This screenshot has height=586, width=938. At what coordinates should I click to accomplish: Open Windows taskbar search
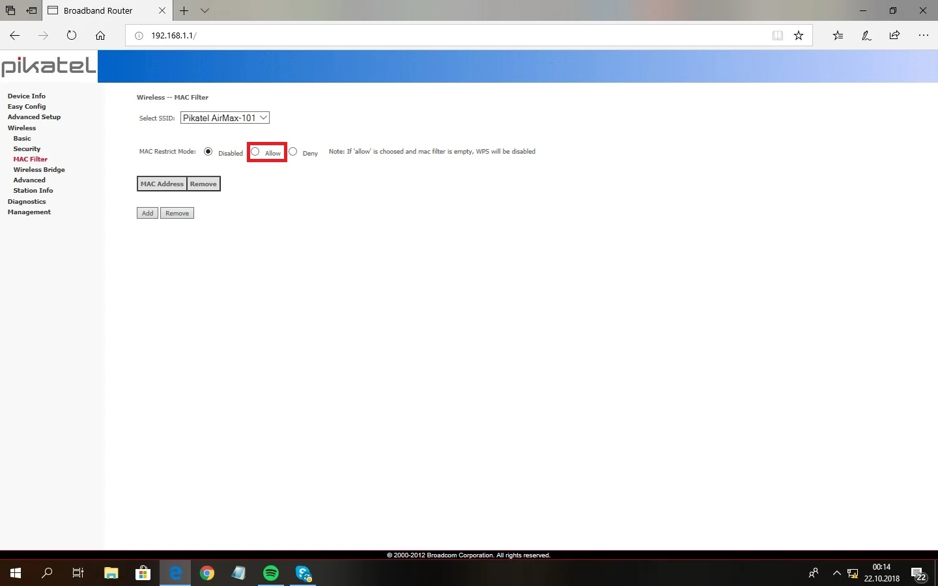point(47,573)
